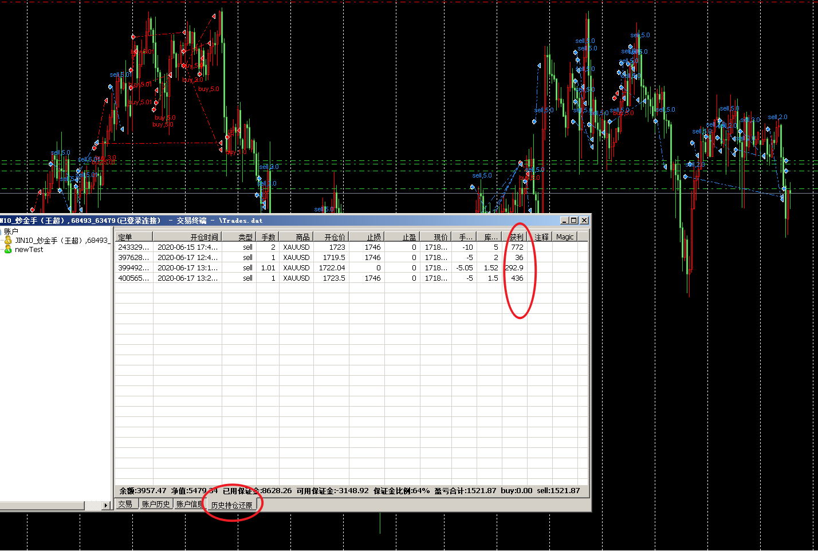The height and width of the screenshot is (551, 818).
Task: Sort by the 开仓价 column header
Action: point(331,237)
